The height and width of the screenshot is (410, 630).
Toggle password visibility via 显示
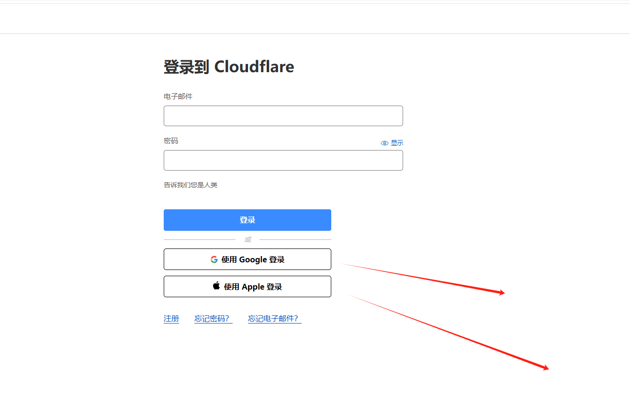point(397,142)
